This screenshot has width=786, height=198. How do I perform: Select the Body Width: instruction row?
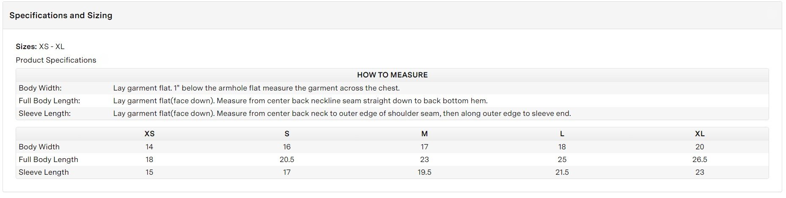392,88
